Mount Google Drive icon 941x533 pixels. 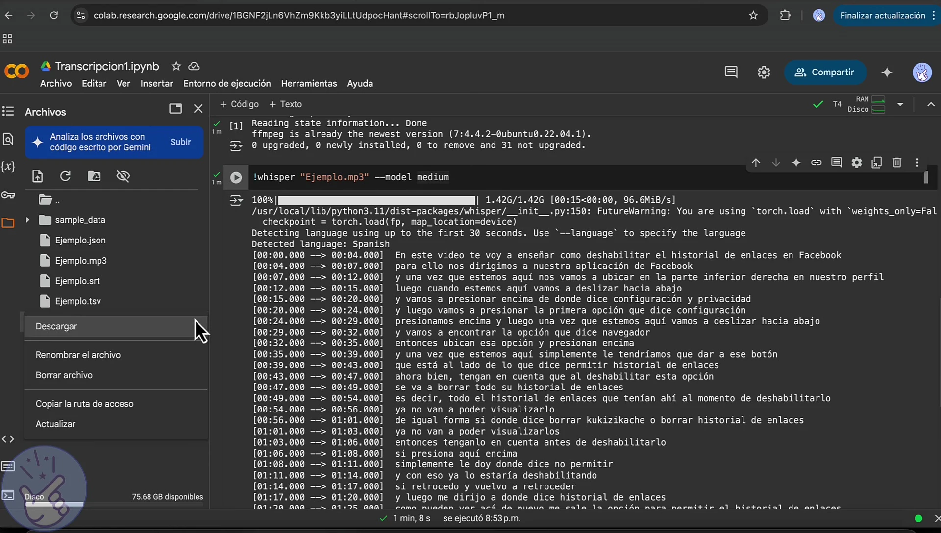94,176
